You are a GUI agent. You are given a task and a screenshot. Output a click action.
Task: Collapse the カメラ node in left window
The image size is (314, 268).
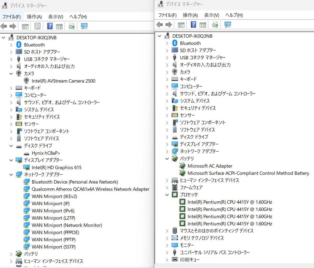click(11, 73)
